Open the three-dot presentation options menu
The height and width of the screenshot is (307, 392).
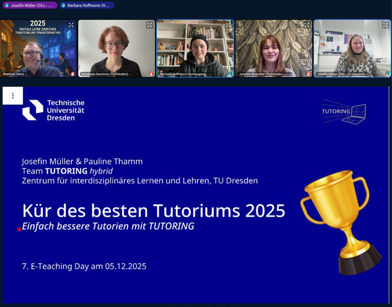click(x=13, y=96)
